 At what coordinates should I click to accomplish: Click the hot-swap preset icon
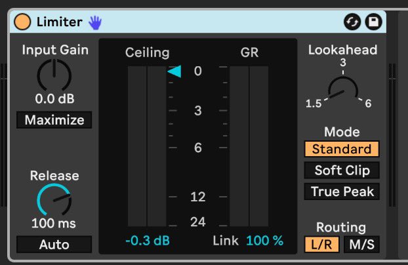coord(352,22)
